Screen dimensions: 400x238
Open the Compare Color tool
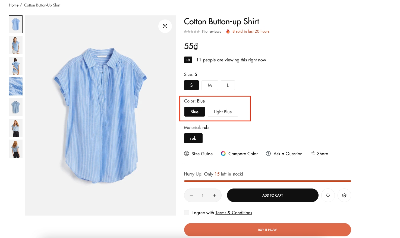tap(239, 154)
